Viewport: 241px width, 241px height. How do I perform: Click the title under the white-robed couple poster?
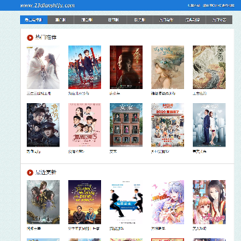(39, 94)
